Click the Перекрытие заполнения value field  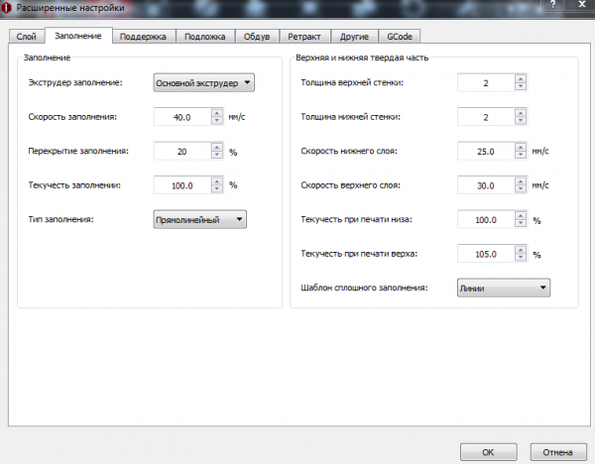182,152
